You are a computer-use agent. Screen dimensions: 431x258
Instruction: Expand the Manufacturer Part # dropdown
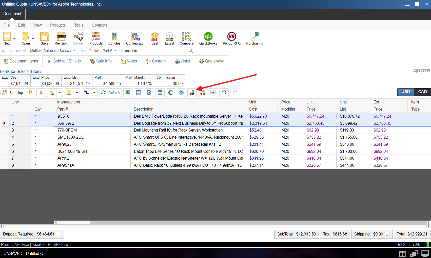point(98,51)
